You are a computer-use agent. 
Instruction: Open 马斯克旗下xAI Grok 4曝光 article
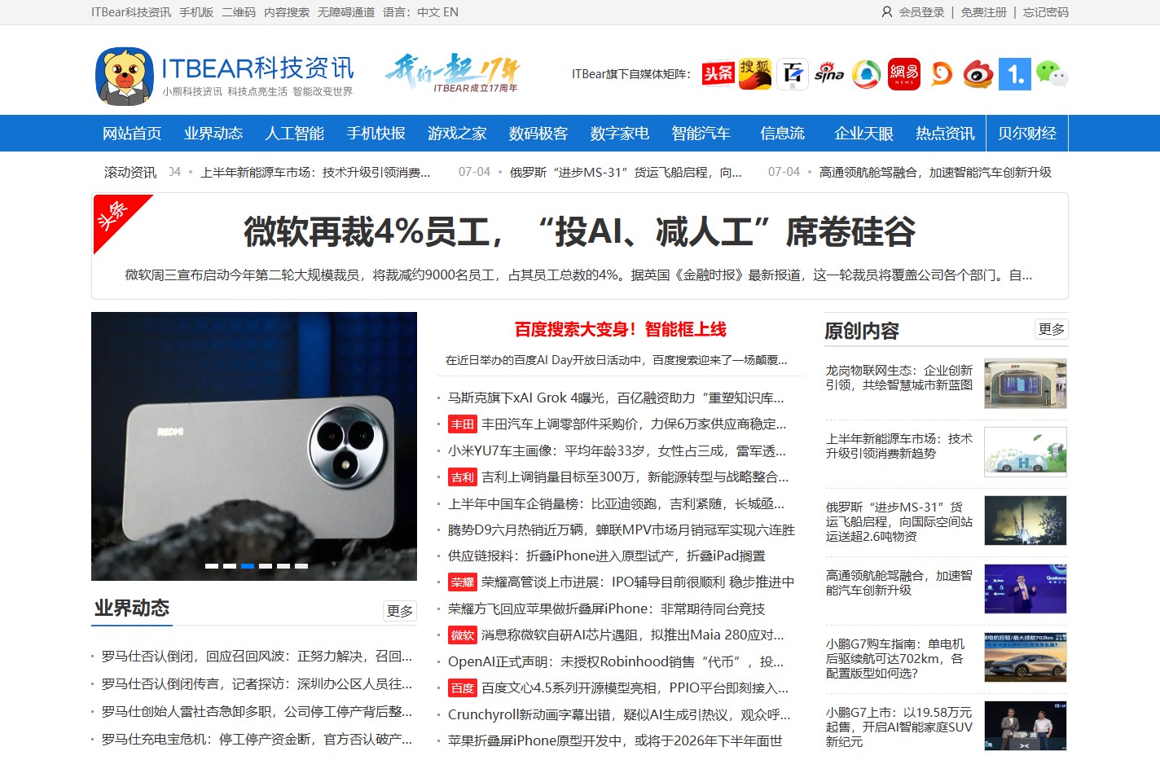[616, 398]
